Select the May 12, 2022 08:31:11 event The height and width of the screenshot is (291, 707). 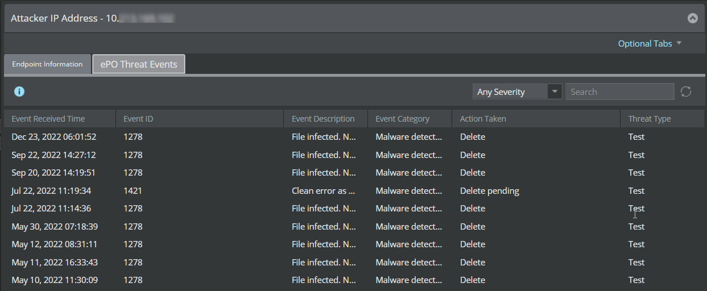353,244
